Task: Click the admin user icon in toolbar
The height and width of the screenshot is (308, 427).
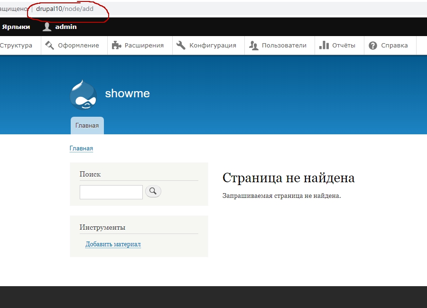Action: pos(47,27)
